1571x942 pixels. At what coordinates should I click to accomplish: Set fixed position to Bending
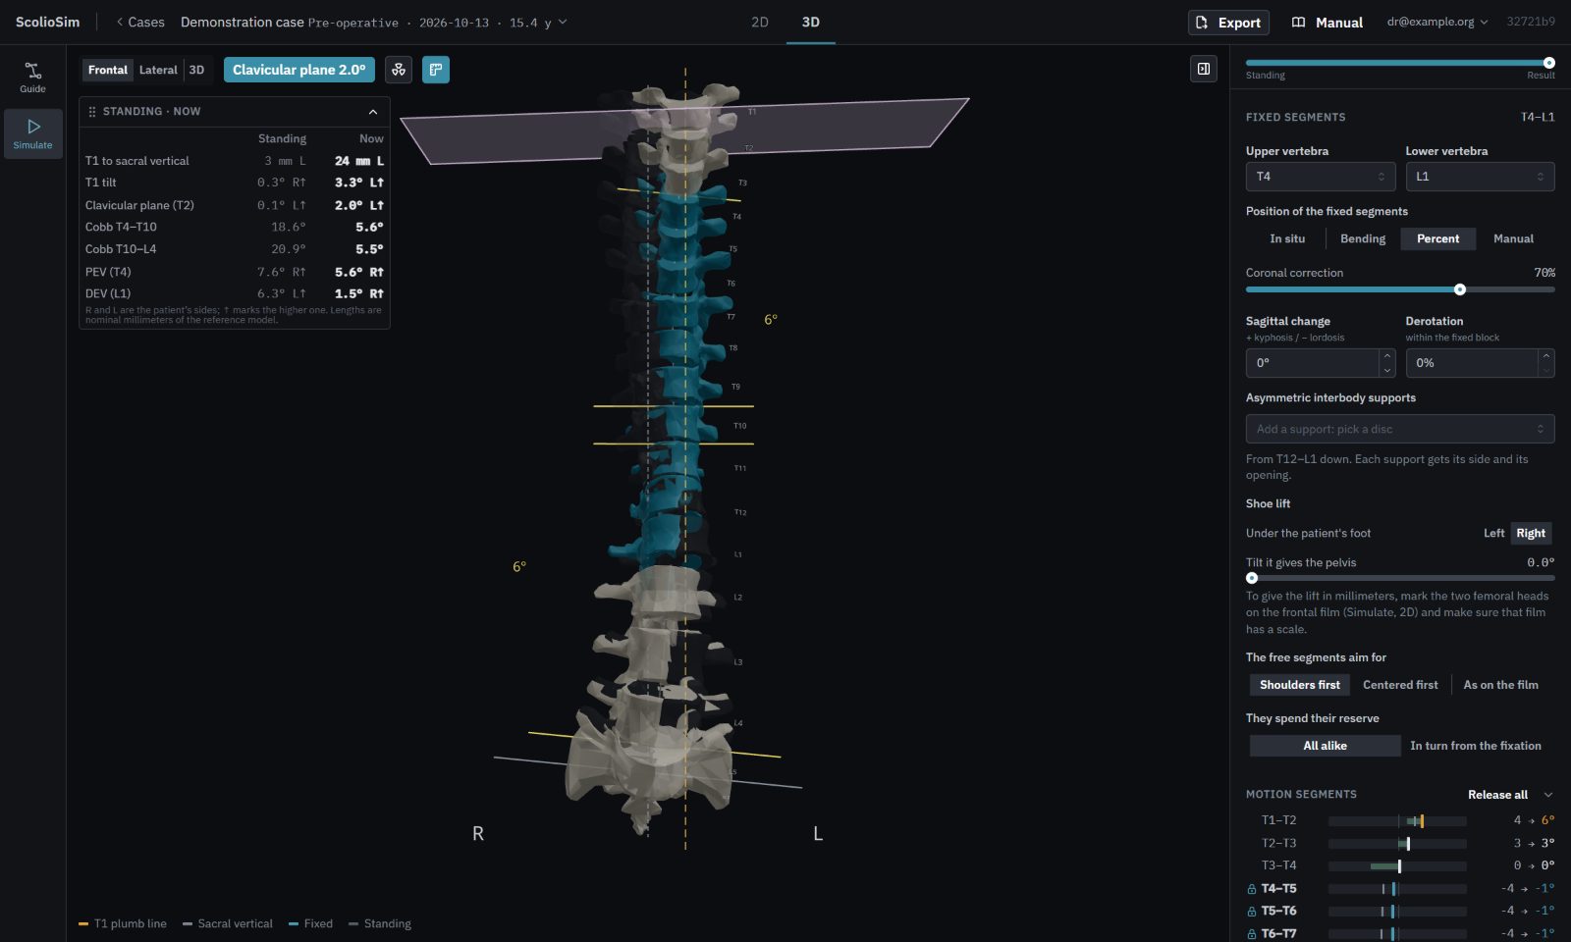pyautogui.click(x=1363, y=238)
